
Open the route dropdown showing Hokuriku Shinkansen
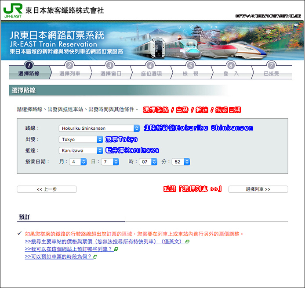[x=99, y=128]
